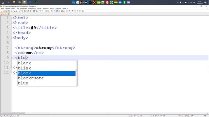The image size is (209, 117).
Task: Save the recorded macro icon
Action: point(83,11)
